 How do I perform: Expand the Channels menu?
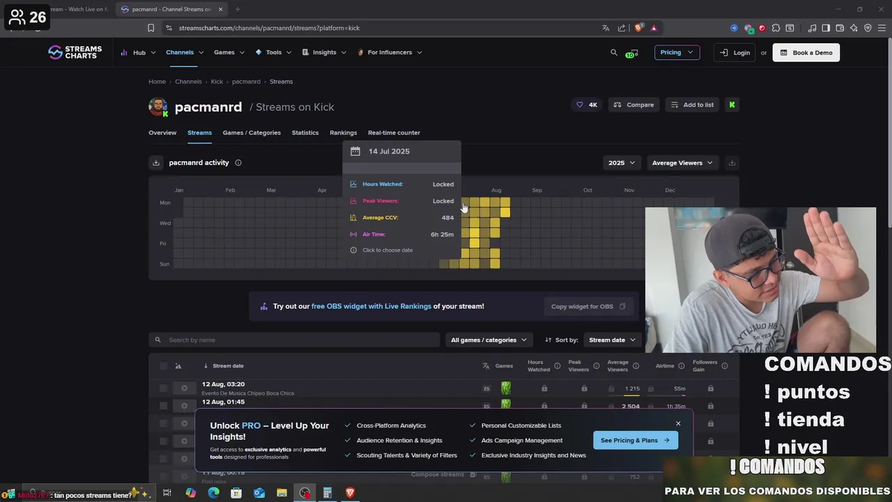pos(185,52)
